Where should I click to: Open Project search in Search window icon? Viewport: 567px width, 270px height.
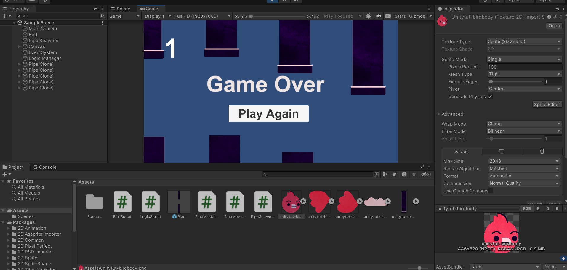pos(376,174)
